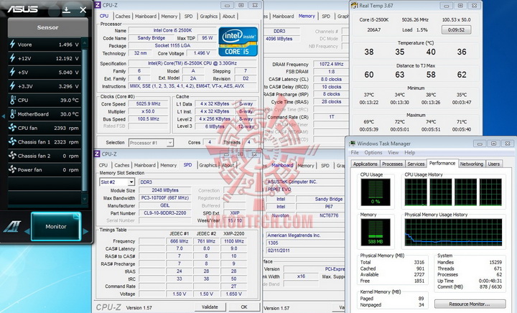Open Networking tab in Task Manager
The image size is (517, 313).
coord(472,164)
